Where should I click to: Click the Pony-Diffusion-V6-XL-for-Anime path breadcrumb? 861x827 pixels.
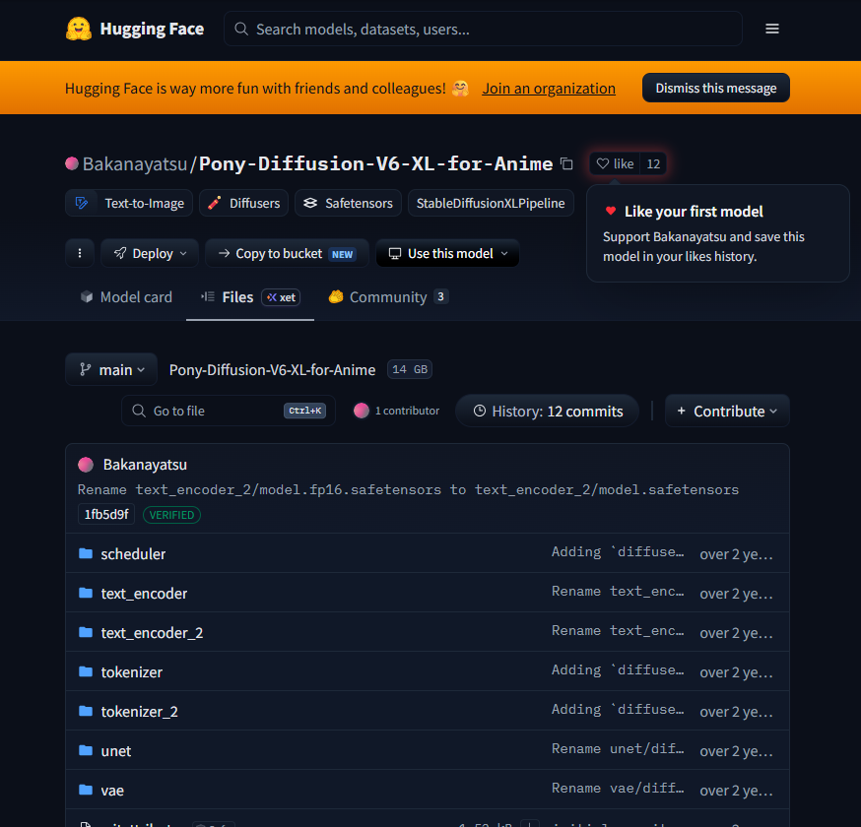pos(272,370)
